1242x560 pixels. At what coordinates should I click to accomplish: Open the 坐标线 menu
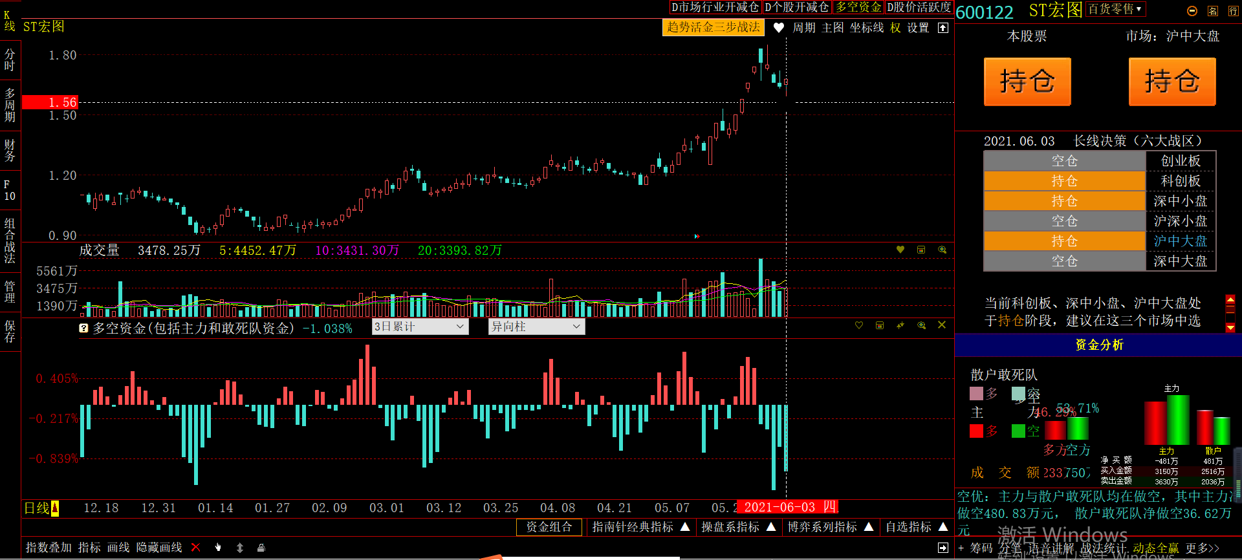(867, 28)
